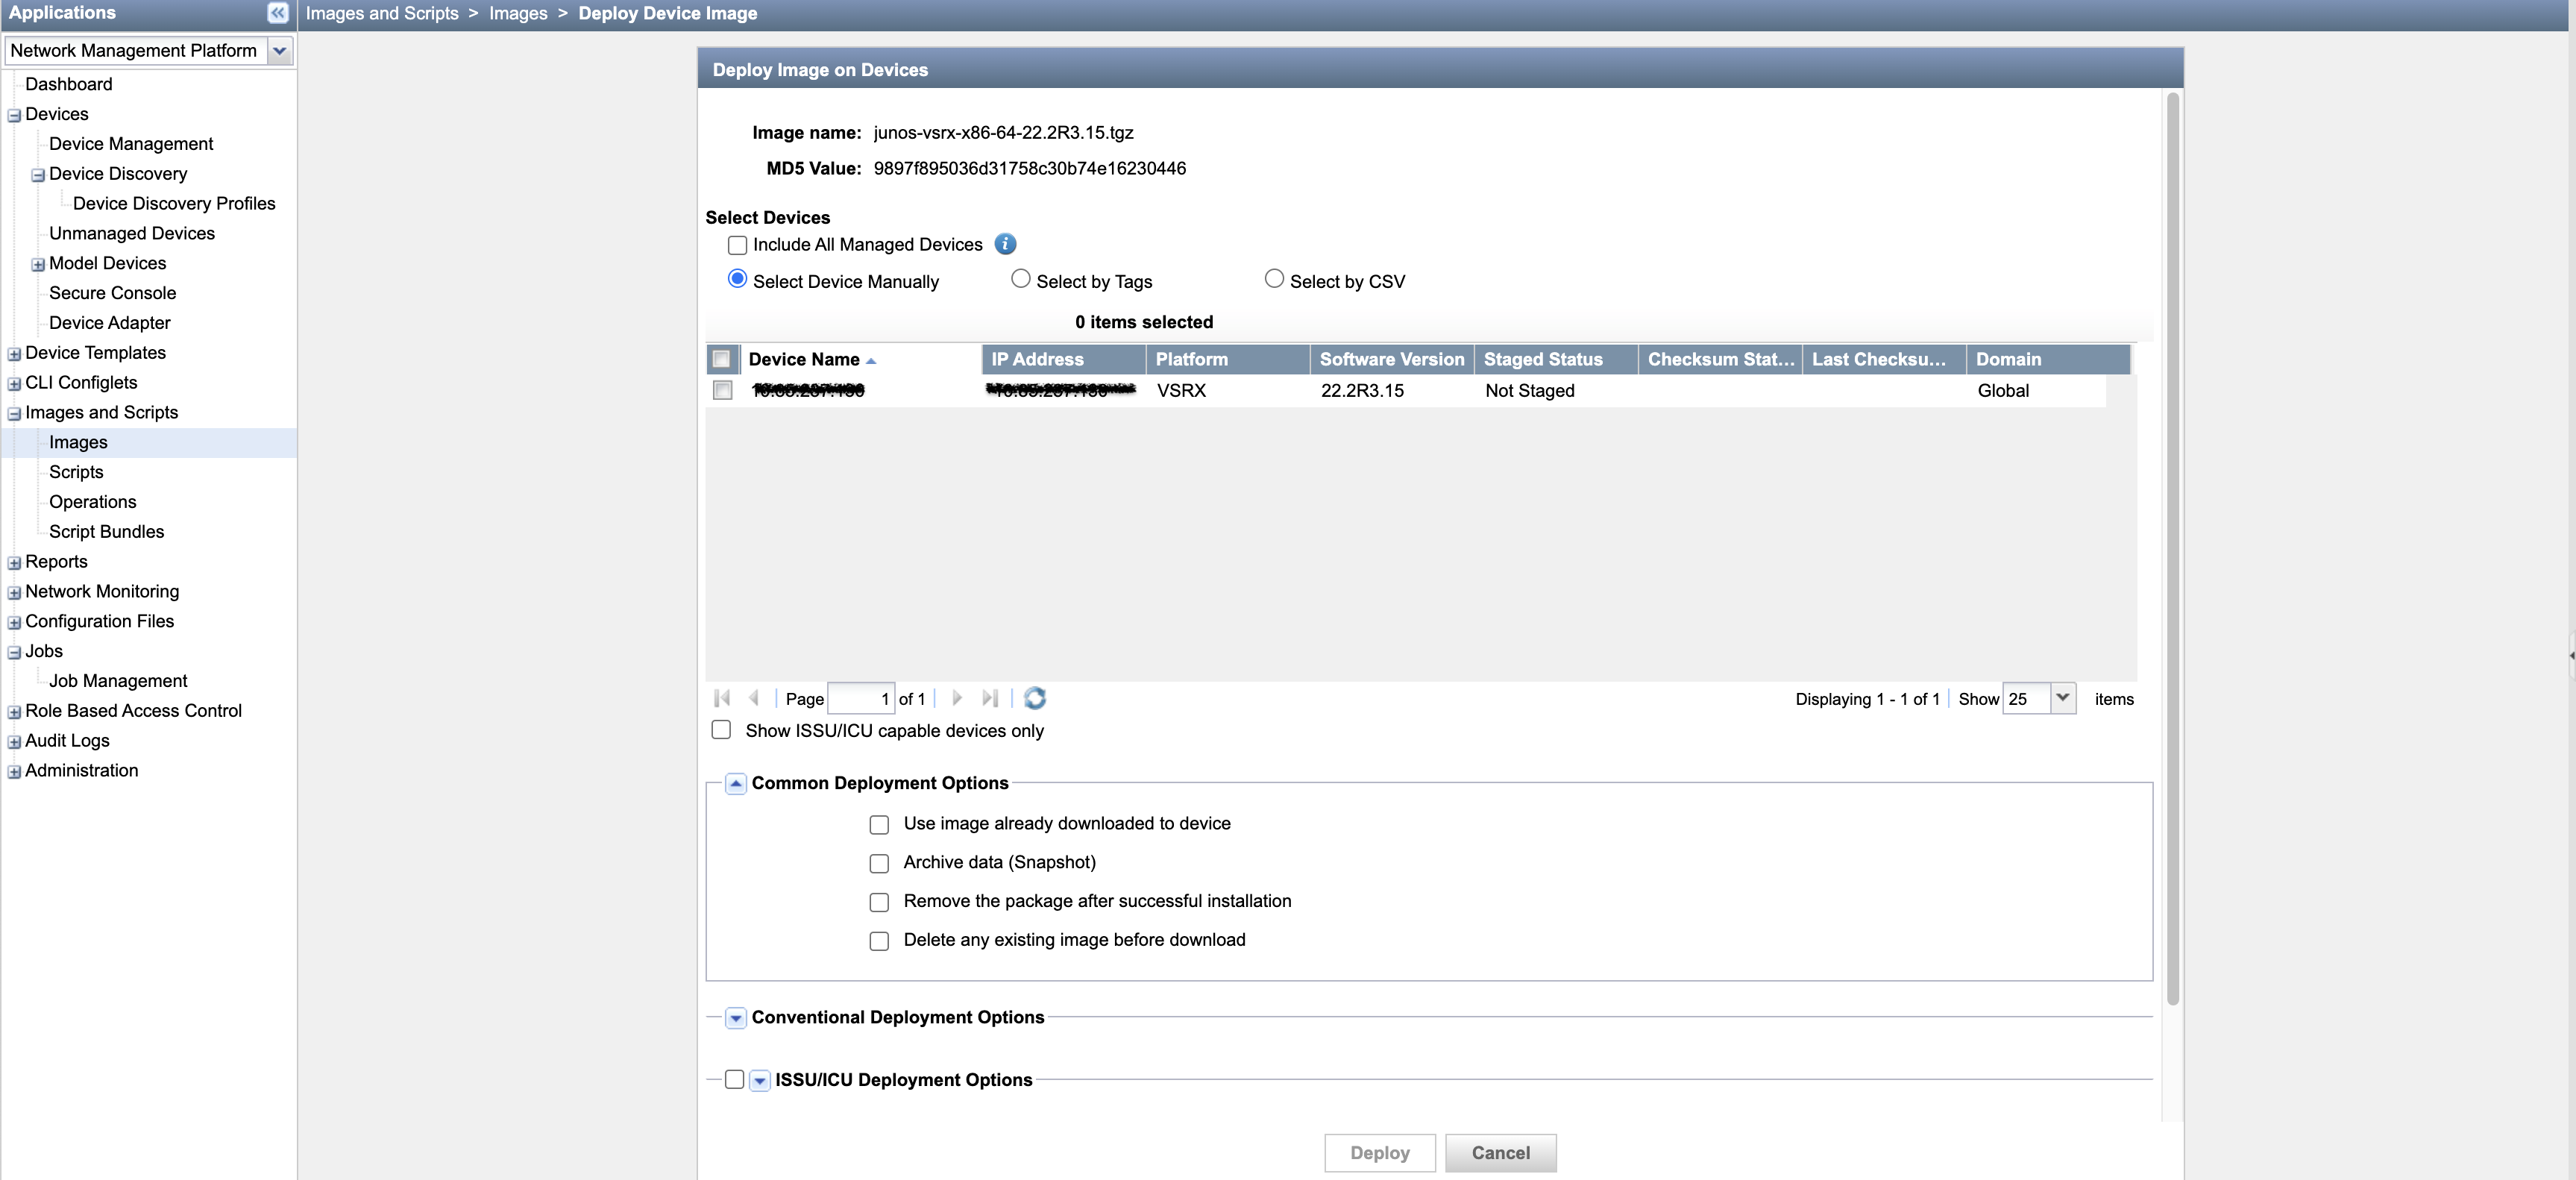Viewport: 2576px width, 1180px height.
Task: Collapse the Images and Scripts tree node
Action: (14, 414)
